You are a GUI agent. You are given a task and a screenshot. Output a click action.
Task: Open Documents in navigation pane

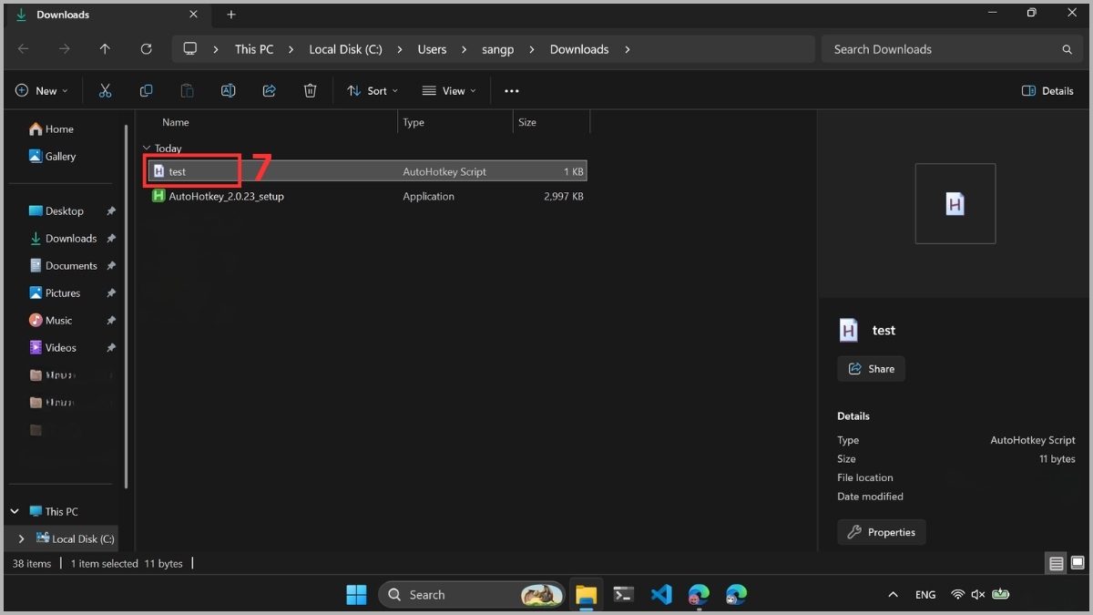[64, 266]
